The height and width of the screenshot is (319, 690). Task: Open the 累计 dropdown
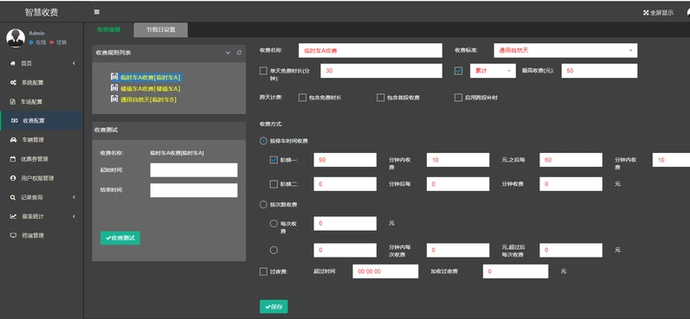click(493, 71)
